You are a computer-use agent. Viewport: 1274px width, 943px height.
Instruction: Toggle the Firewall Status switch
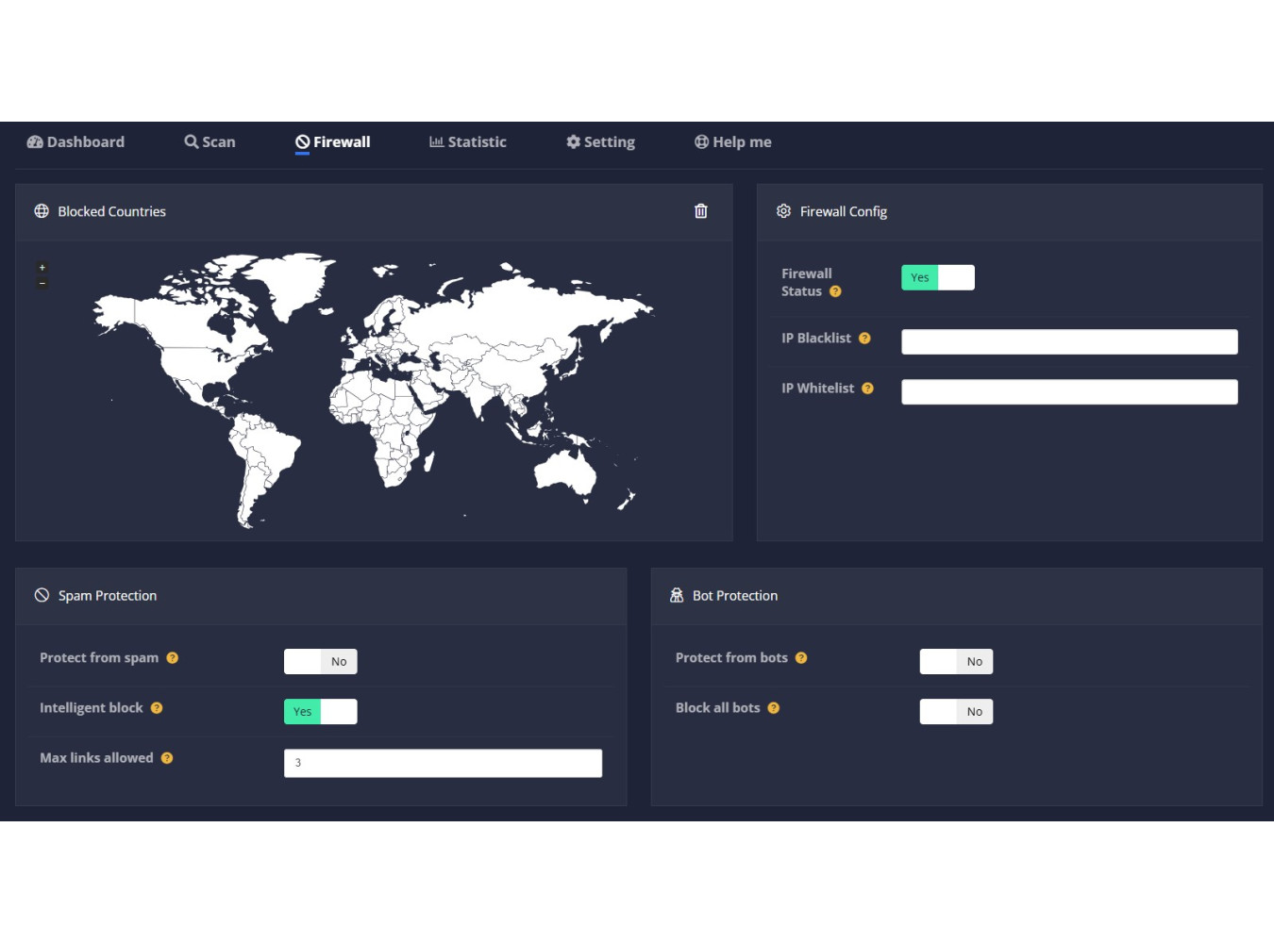pyautogui.click(x=937, y=277)
